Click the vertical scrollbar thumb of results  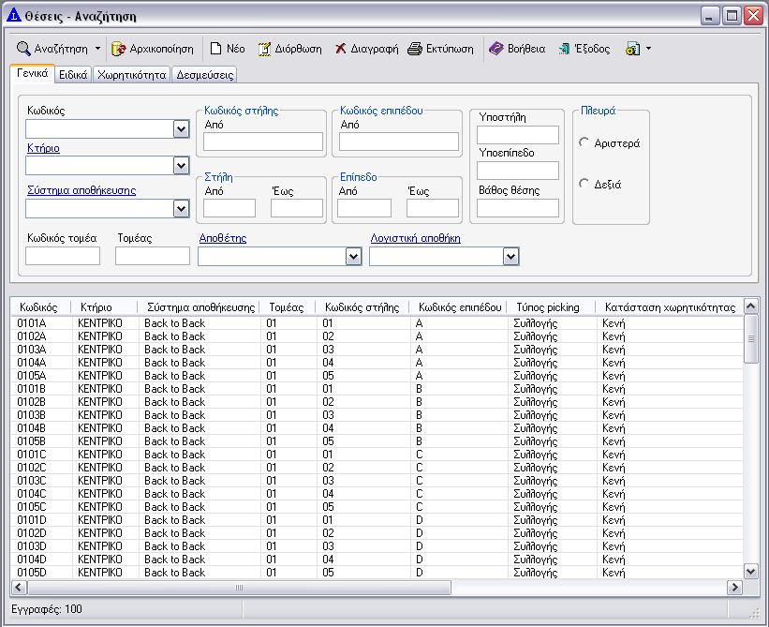pos(751,339)
